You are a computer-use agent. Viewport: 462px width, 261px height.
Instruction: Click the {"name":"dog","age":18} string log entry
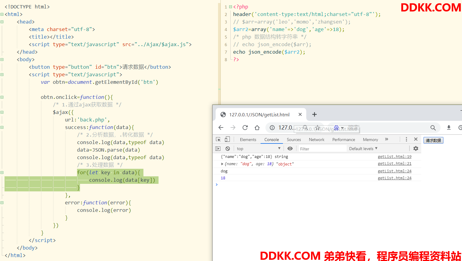(x=254, y=157)
